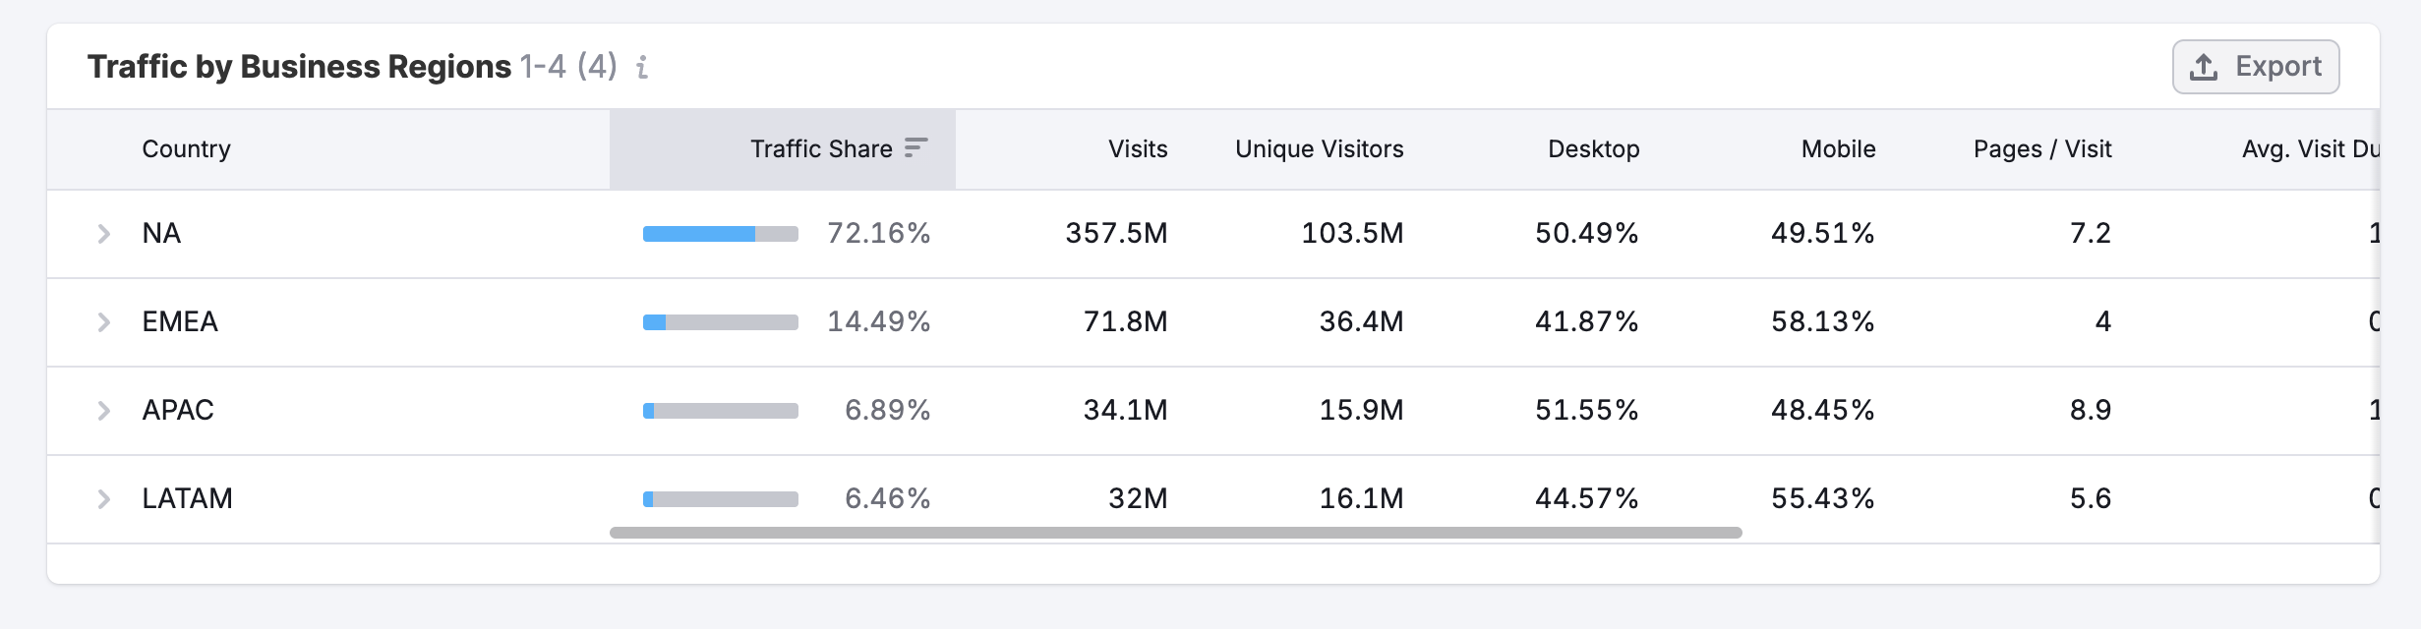Select the LATAM region name
The height and width of the screenshot is (629, 2421).
(x=187, y=499)
